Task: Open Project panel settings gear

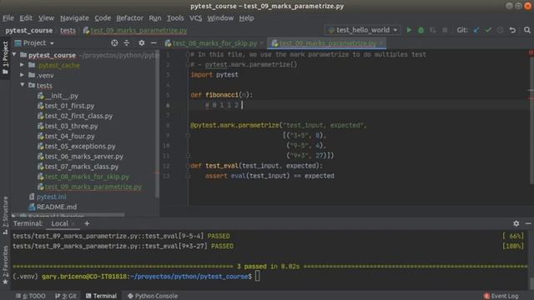Action: (x=141, y=42)
